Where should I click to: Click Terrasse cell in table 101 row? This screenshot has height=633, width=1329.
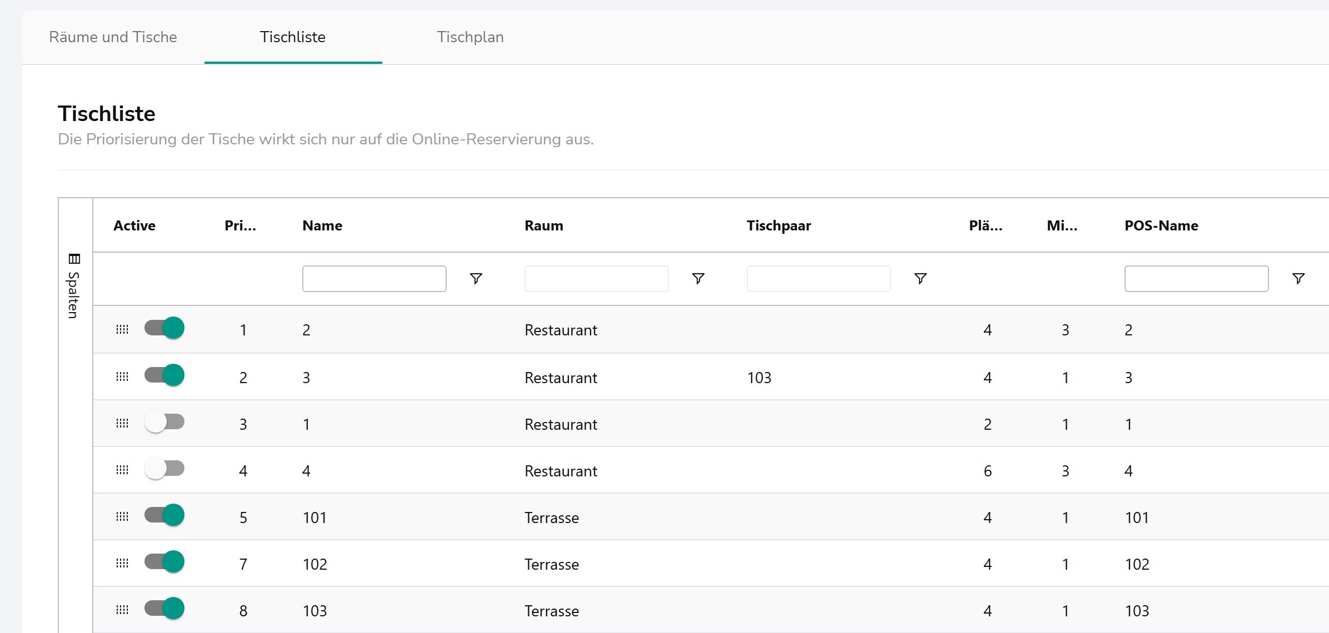pos(552,518)
